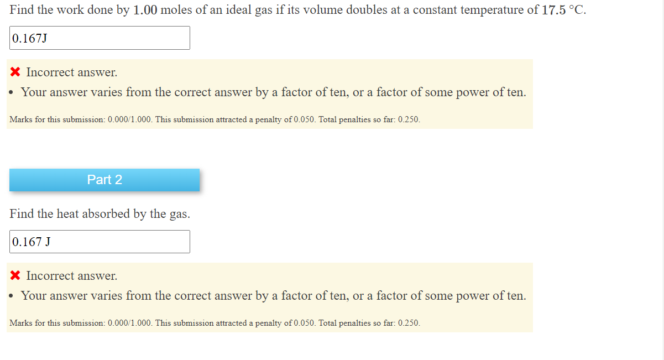Click the prompt 'Find the heat absorbed by the gas'
Viewport: 664px width, 360px height.
coord(100,214)
